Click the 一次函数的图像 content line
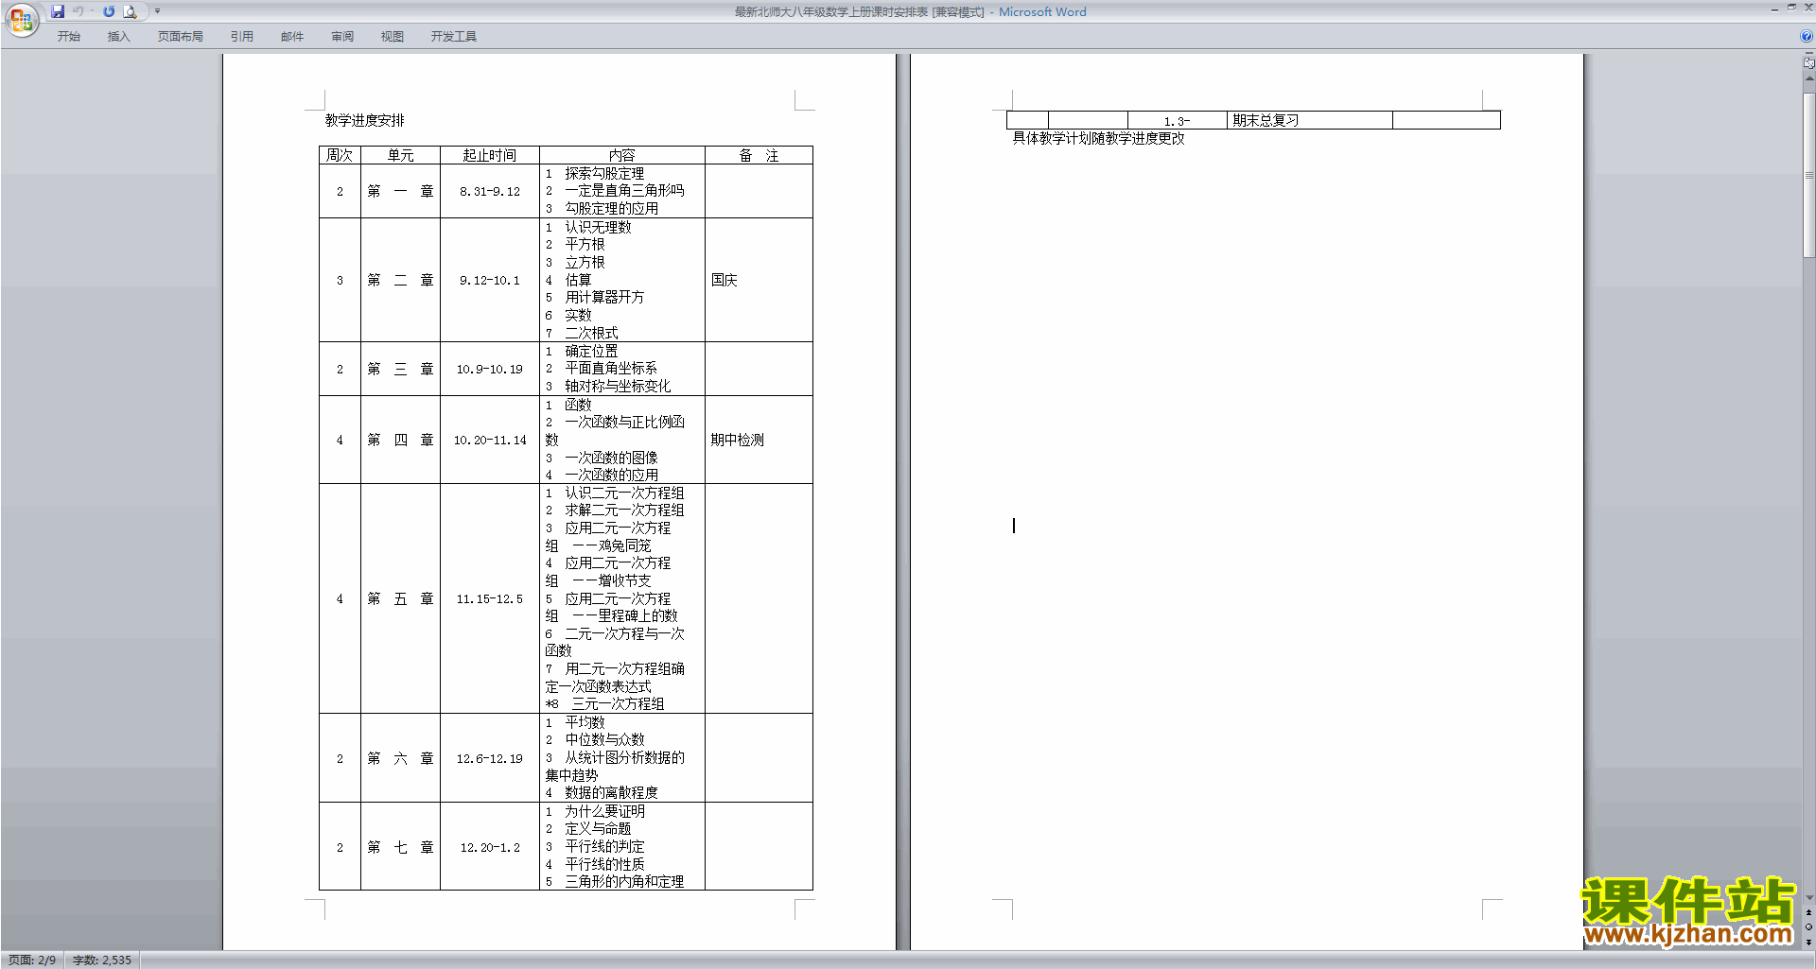The height and width of the screenshot is (969, 1816). coord(611,459)
